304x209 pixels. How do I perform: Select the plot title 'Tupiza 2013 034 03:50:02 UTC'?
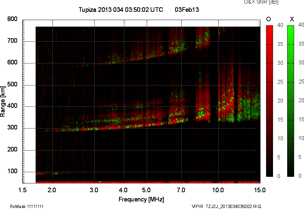pyautogui.click(x=121, y=10)
